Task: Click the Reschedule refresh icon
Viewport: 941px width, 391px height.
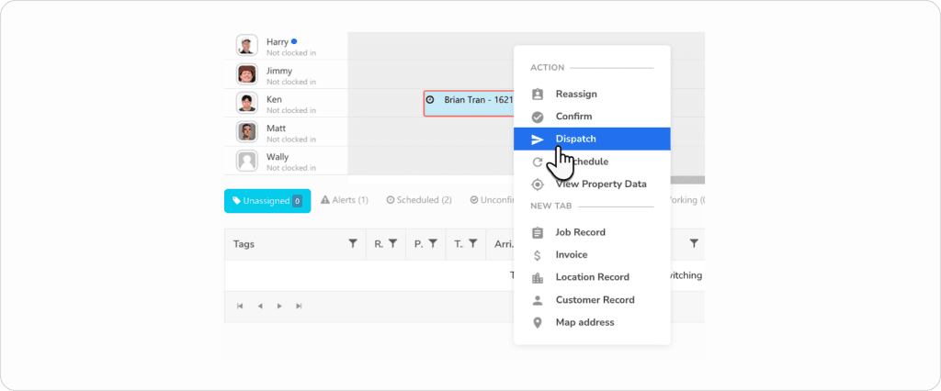Action: pyautogui.click(x=538, y=162)
